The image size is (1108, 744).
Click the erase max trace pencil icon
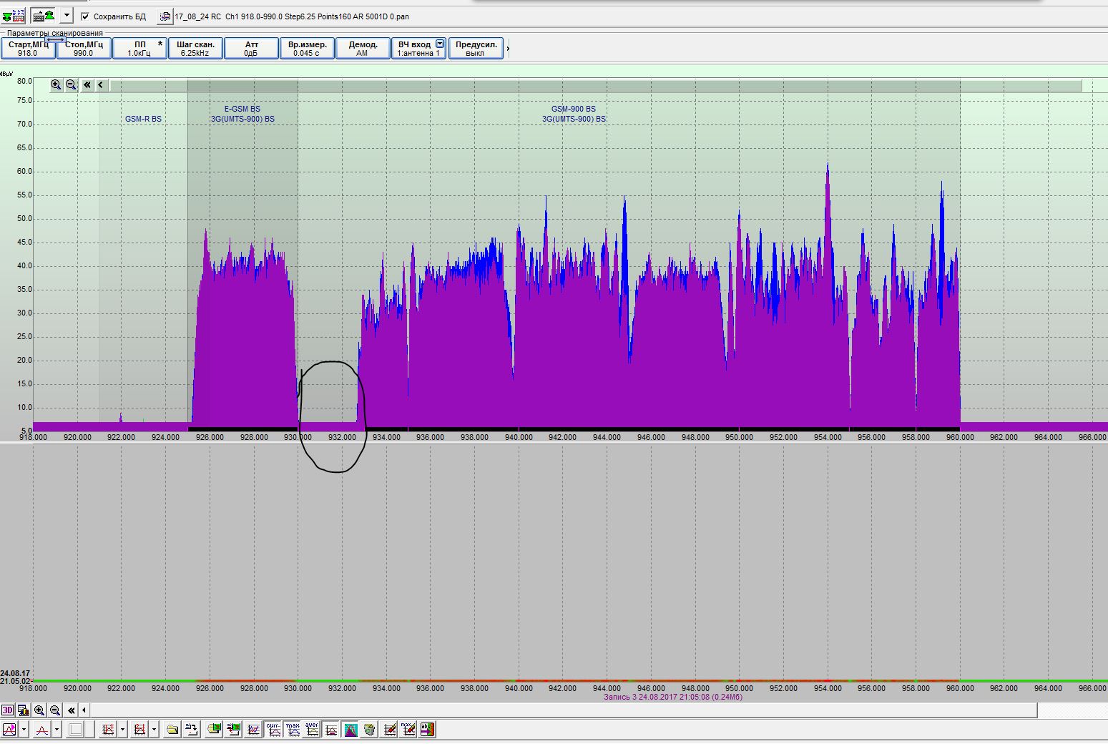pyautogui.click(x=408, y=730)
